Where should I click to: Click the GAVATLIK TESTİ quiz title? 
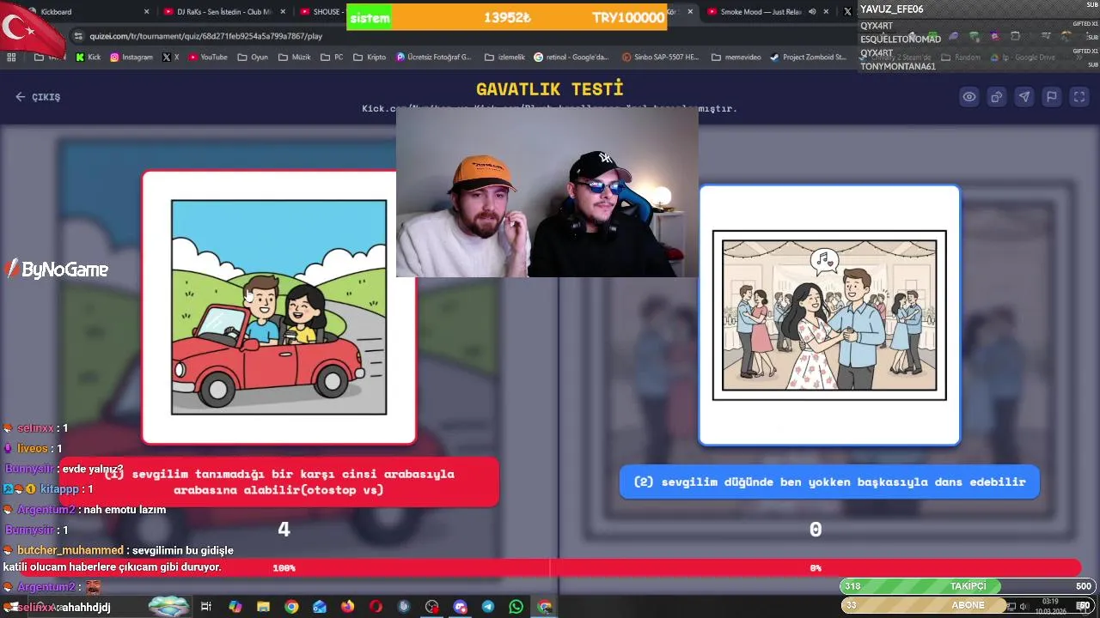coord(550,88)
